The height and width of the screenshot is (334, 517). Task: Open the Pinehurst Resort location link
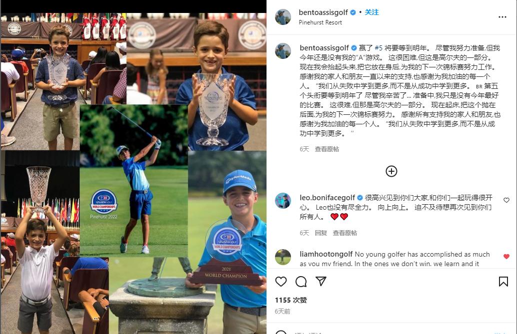pyautogui.click(x=320, y=22)
